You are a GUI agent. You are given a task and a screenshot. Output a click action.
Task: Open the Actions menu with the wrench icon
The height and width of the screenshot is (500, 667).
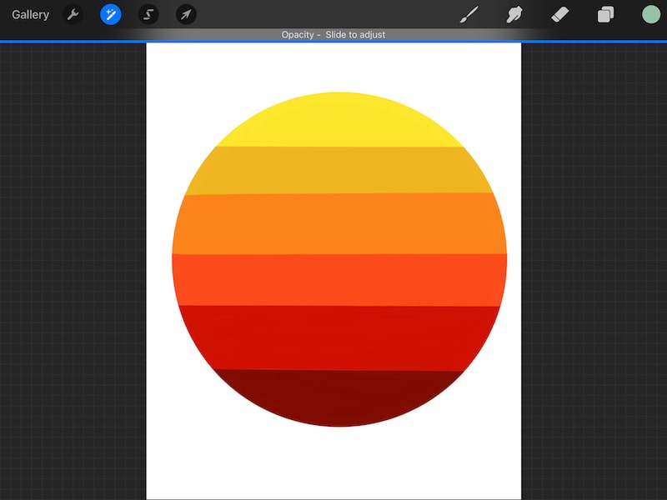pyautogui.click(x=73, y=14)
